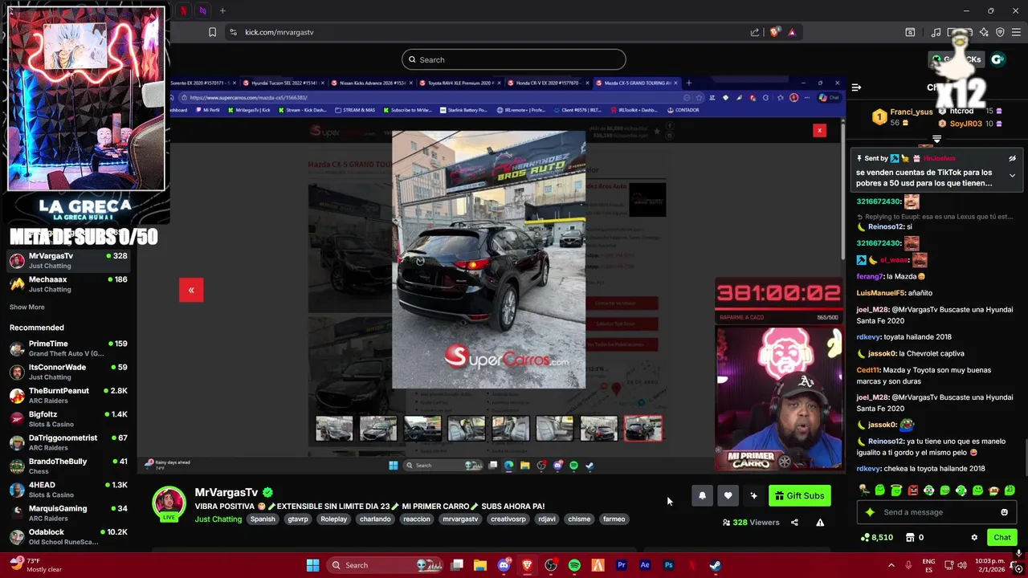1028x578 pixels.
Task: Open Spotify from the taskbar
Action: tap(574, 565)
